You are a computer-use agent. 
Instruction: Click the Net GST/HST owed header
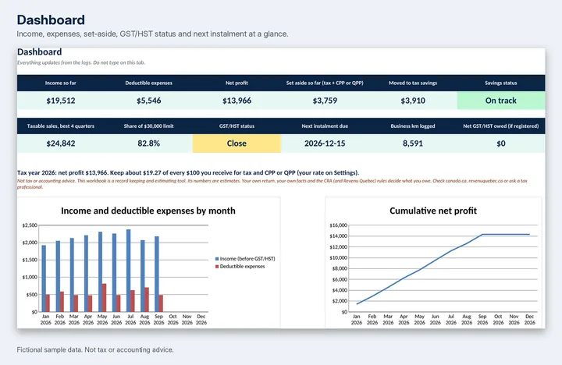tap(501, 126)
